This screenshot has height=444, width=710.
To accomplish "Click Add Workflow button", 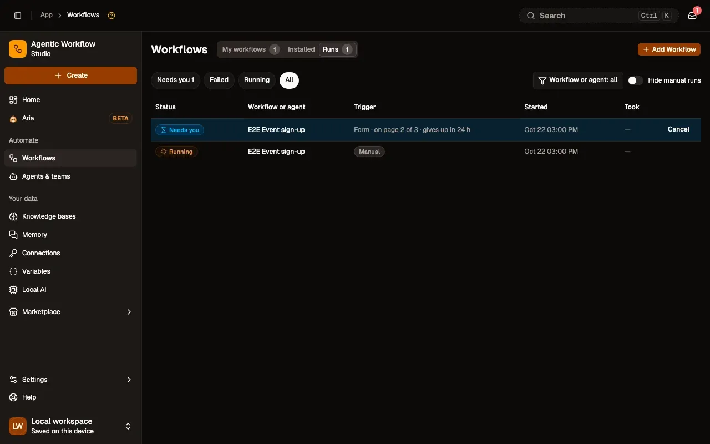I will point(669,49).
